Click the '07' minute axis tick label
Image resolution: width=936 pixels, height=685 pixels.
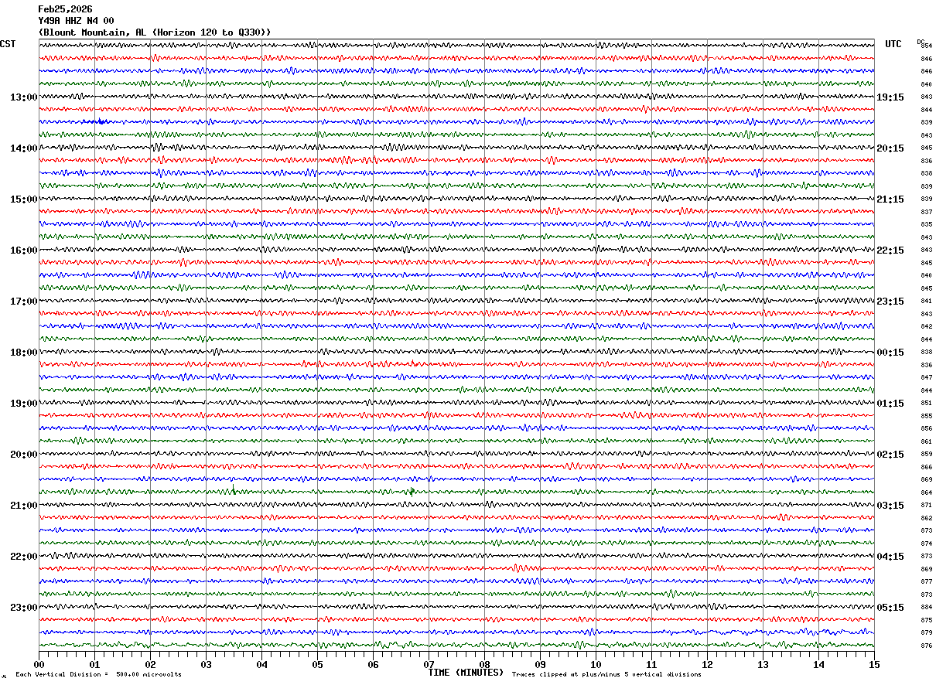429,664
